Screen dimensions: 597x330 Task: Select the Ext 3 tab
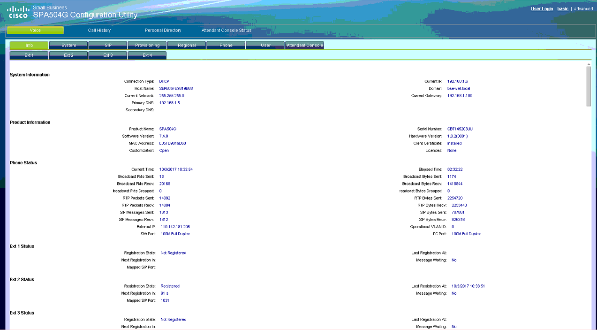(x=108, y=55)
